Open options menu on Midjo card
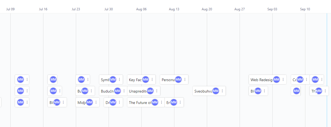This screenshot has width=331, height=127. click(96, 102)
